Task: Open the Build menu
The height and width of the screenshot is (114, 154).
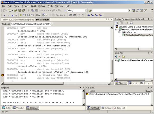Action: (x=33, y=6)
